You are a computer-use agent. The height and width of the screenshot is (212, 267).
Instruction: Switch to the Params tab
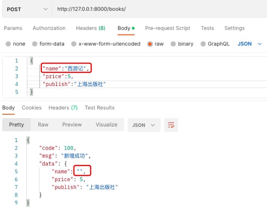(x=13, y=28)
